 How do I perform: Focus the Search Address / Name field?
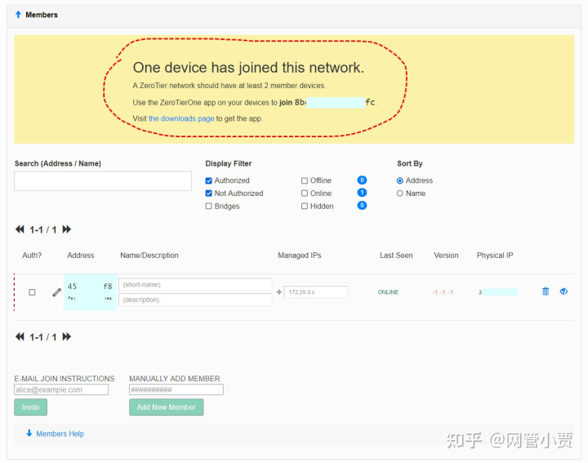[103, 181]
